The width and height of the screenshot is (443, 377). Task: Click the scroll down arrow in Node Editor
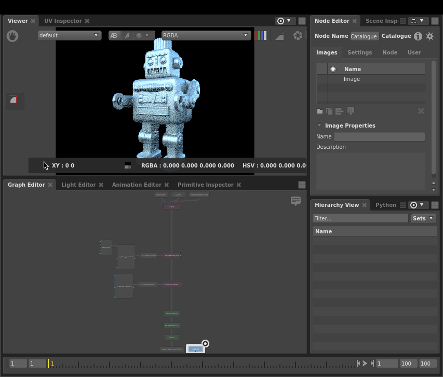tap(434, 190)
